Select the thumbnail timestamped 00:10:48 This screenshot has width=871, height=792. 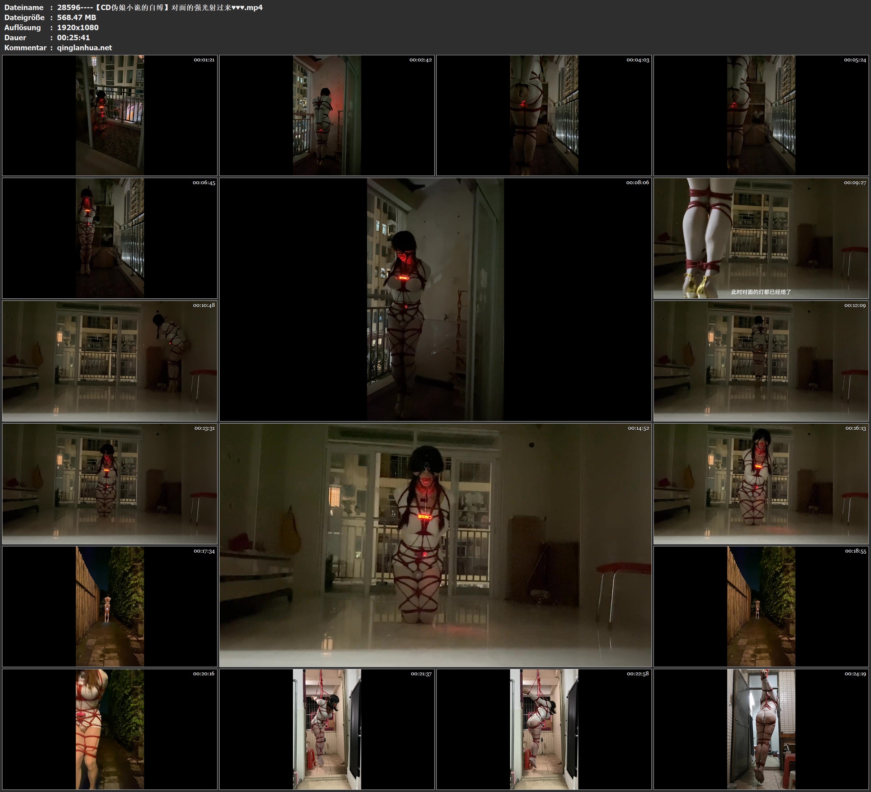pos(110,360)
